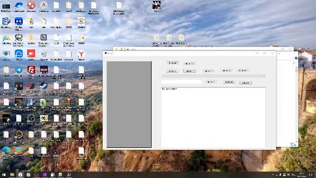
Task: Click the scrollbar of the background Explorer window
Action: [296, 104]
